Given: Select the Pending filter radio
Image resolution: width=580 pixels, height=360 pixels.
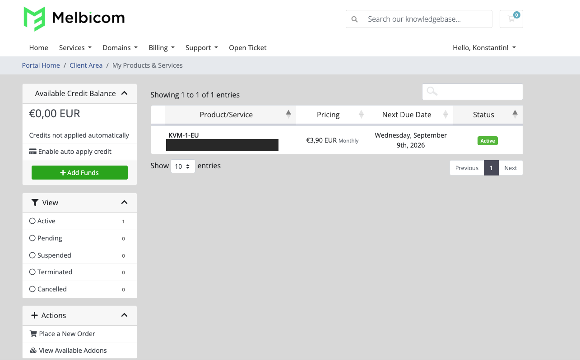Looking at the screenshot, I should coord(32,238).
